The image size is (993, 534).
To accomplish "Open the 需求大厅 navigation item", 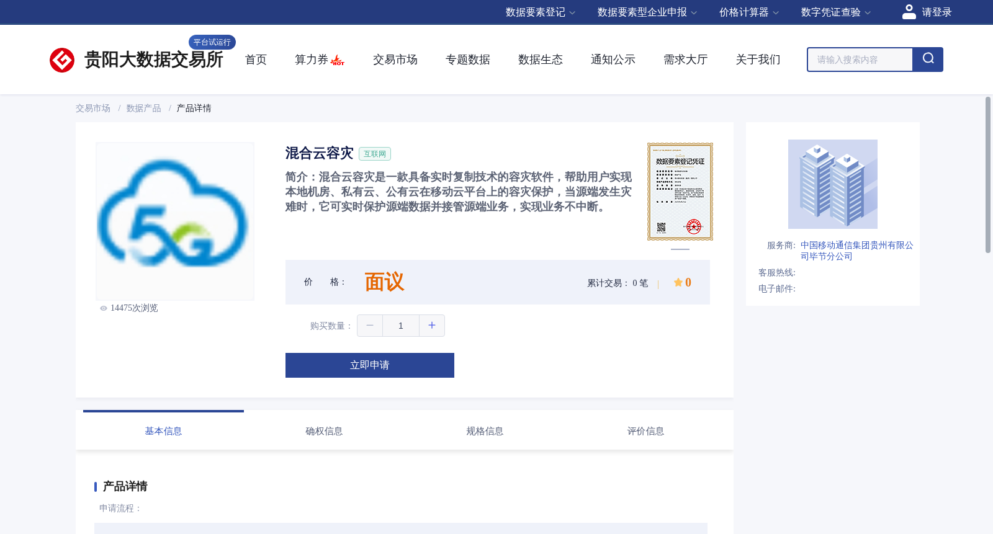I will point(686,60).
